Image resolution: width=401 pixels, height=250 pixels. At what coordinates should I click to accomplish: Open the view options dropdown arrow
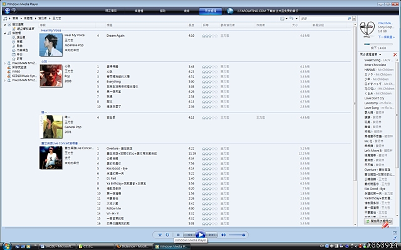(x=286, y=19)
